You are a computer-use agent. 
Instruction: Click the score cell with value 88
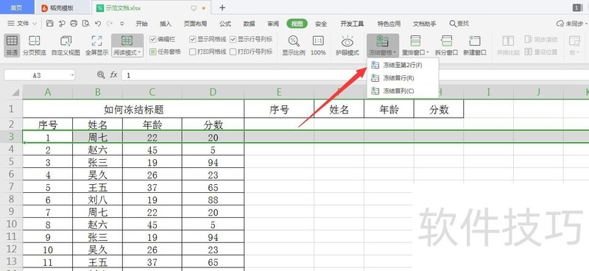[x=213, y=200]
